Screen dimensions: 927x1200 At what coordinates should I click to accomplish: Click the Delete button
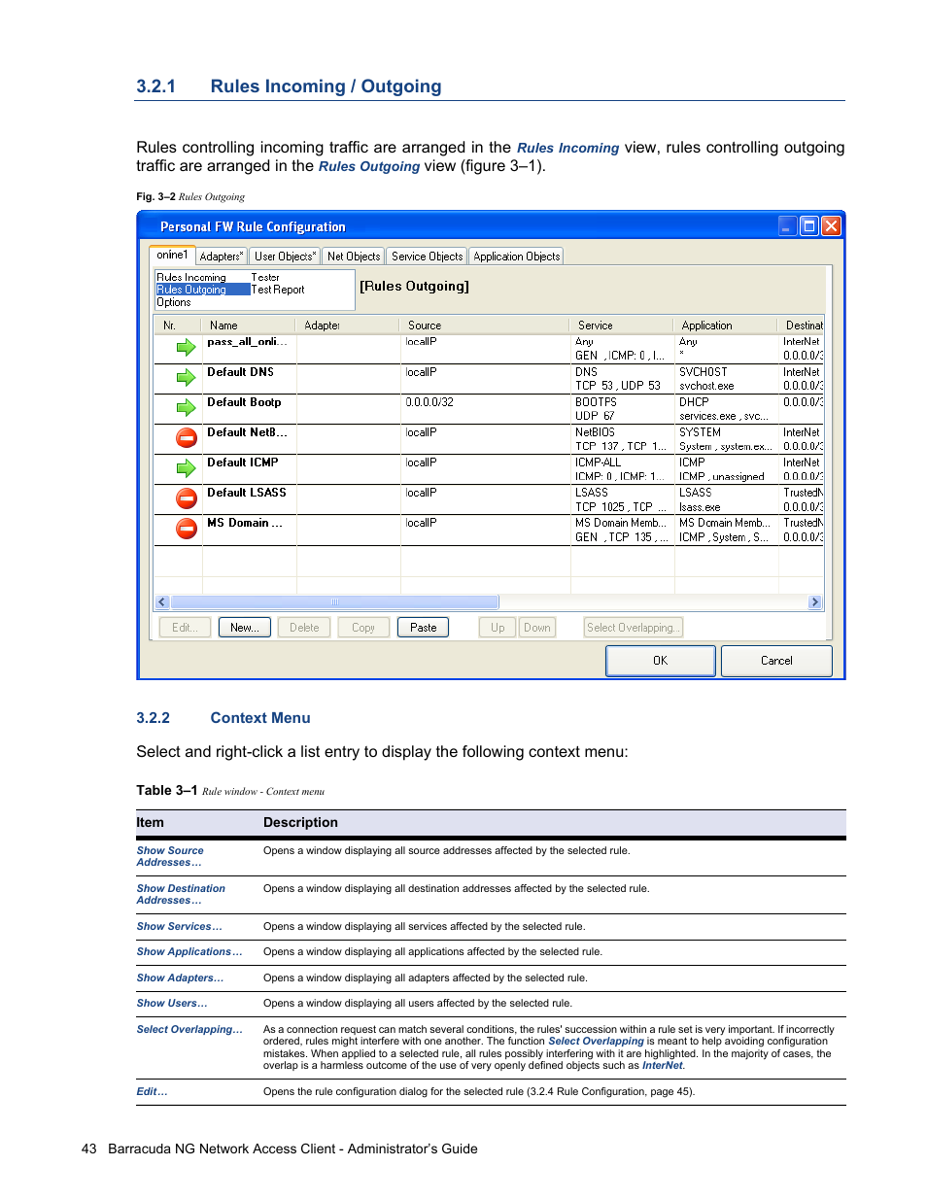click(x=304, y=628)
